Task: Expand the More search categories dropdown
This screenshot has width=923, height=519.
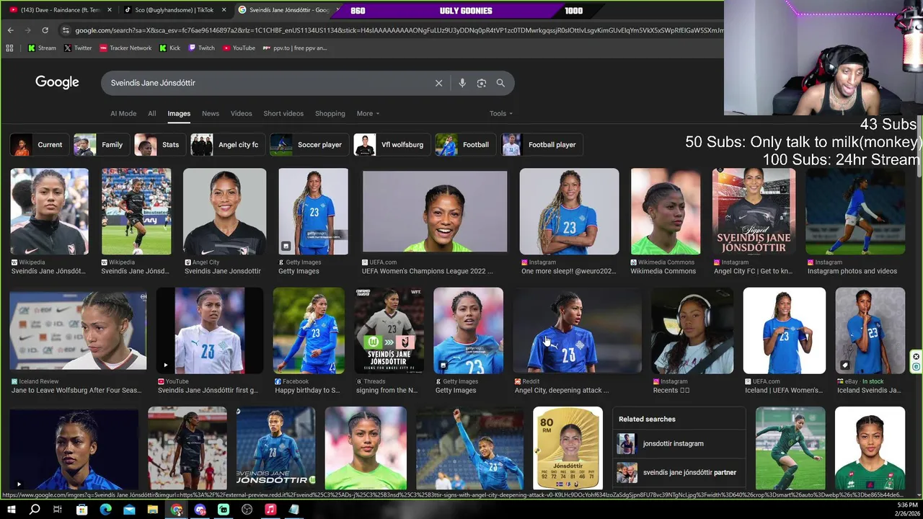Action: [x=368, y=113]
